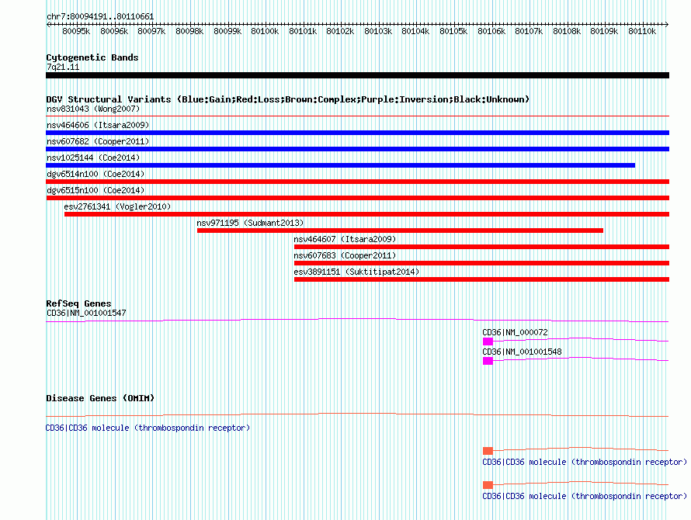Click the 80100k ruler tick label
Viewport: 691px width, 520px height.
pyautogui.click(x=265, y=31)
